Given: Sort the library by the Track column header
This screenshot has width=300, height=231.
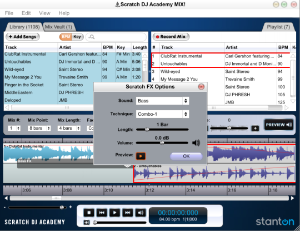Looking at the screenshot, I should pos(31,47).
